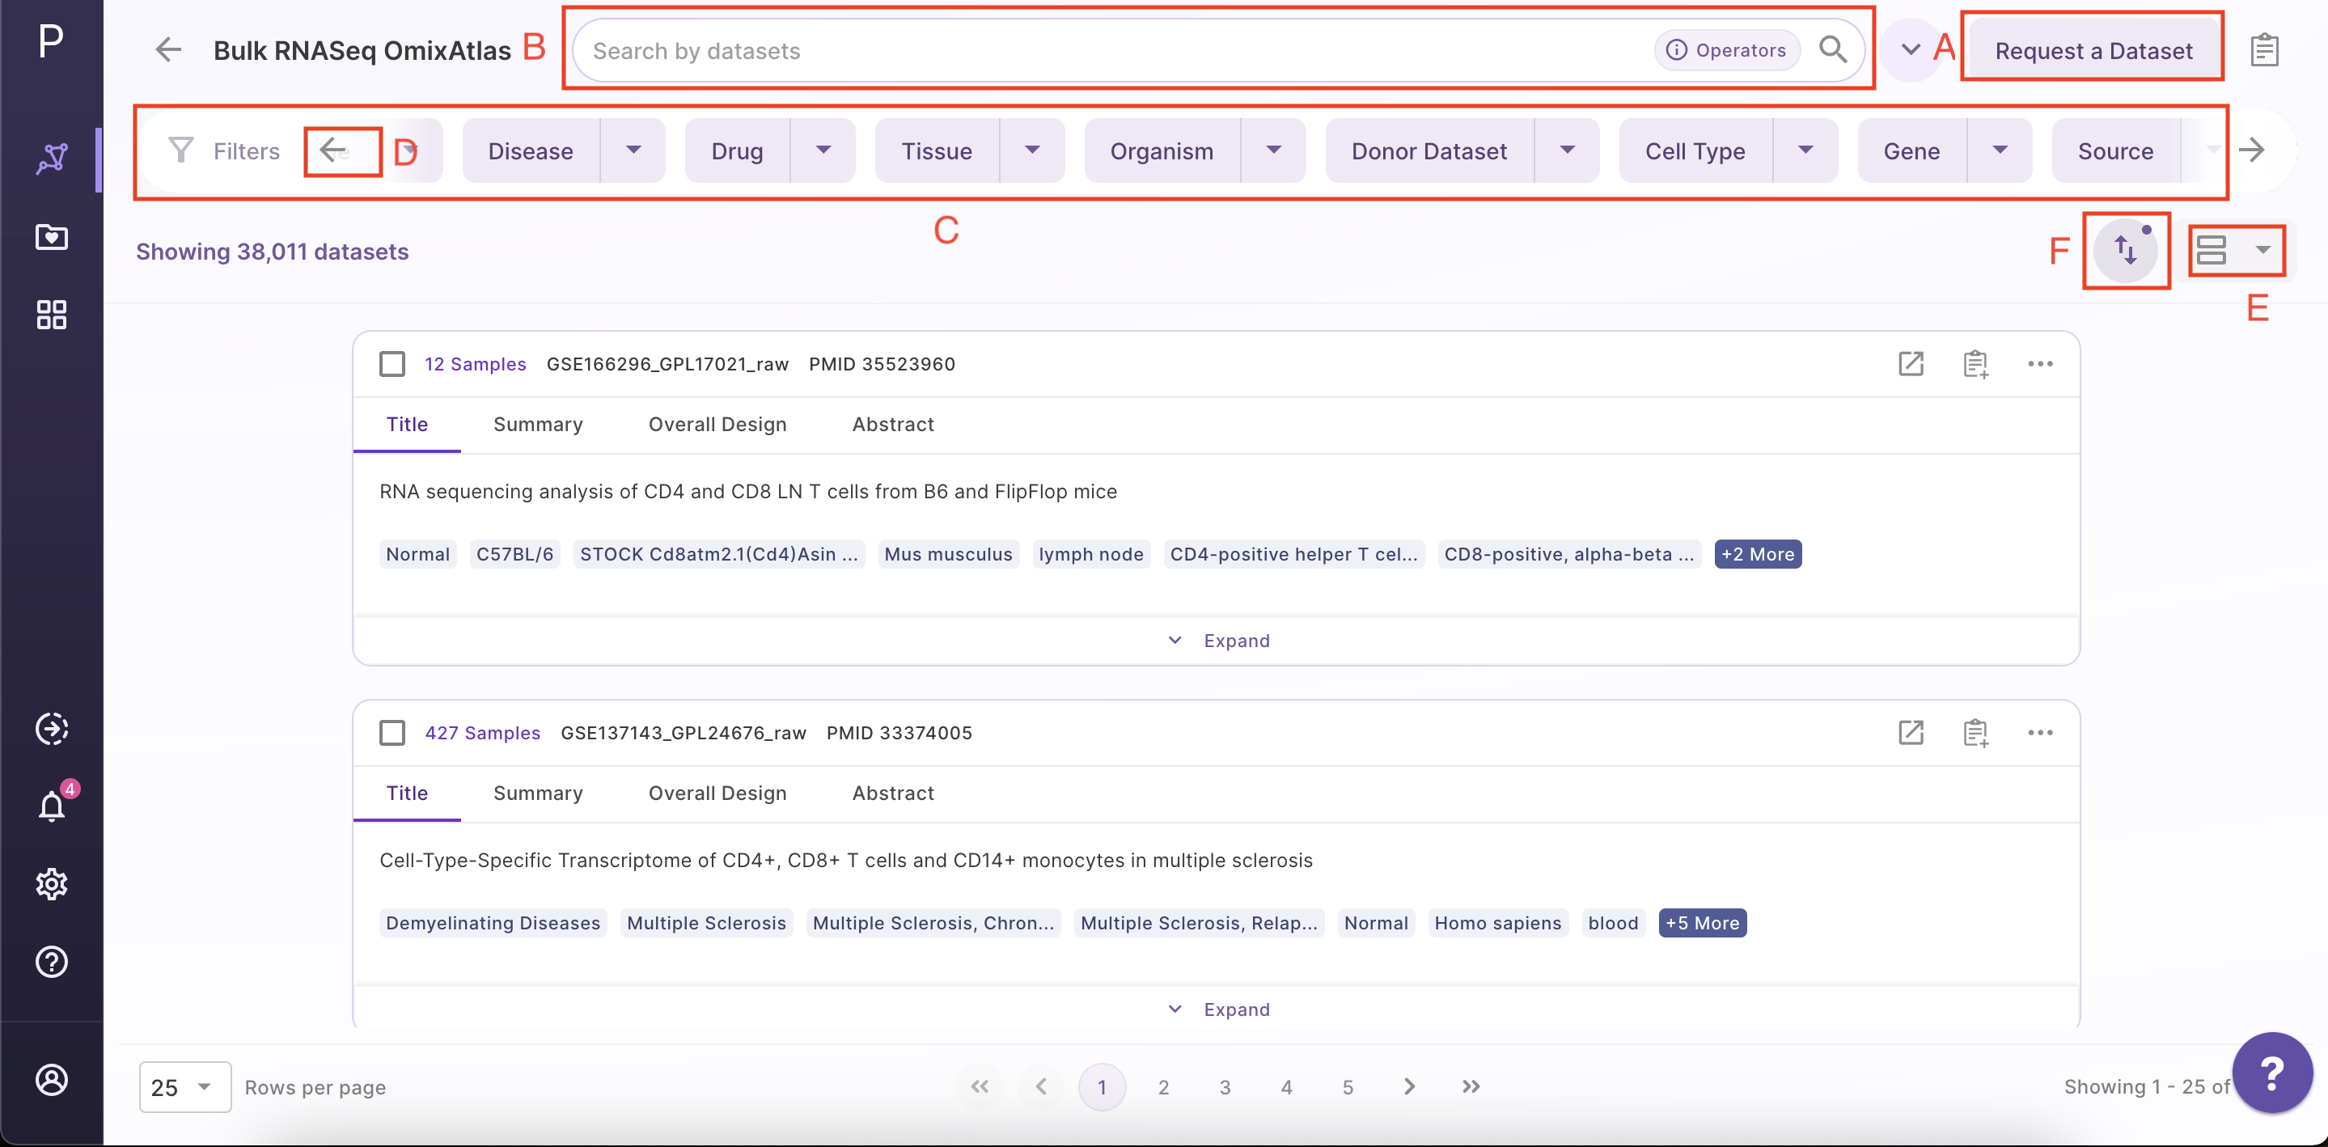Open the apps grid icon in sidebar

click(x=52, y=315)
